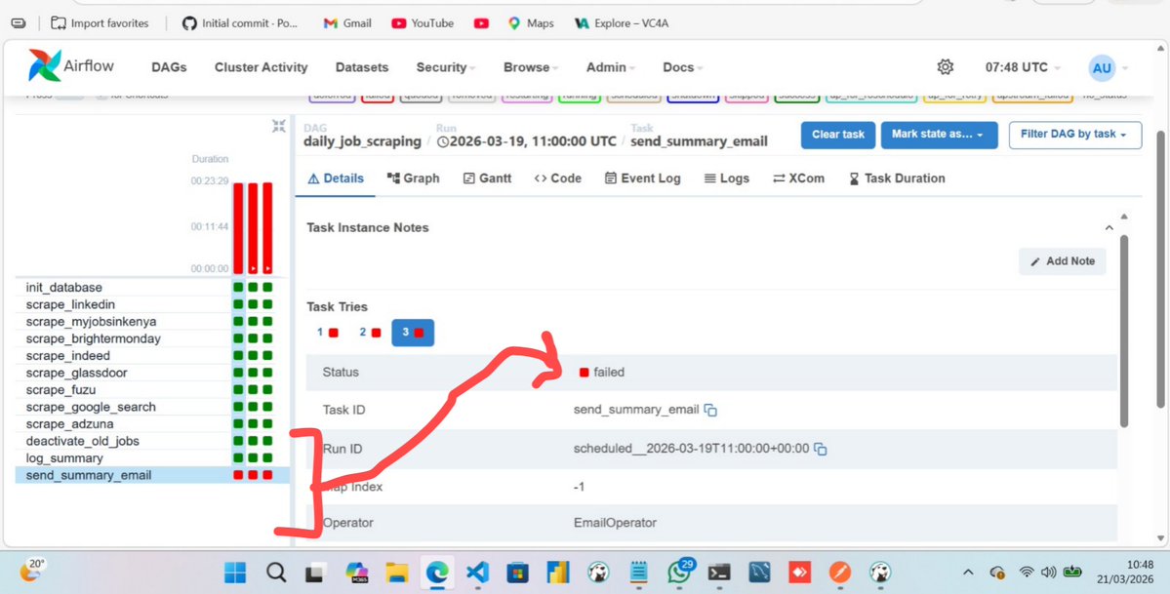Viewport: 1170px width, 594px height.
Task: Collapse the Task Instance Notes section
Action: click(x=1109, y=227)
